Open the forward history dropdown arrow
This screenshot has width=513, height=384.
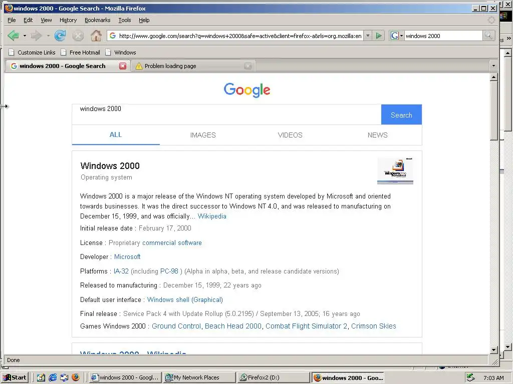(48, 35)
